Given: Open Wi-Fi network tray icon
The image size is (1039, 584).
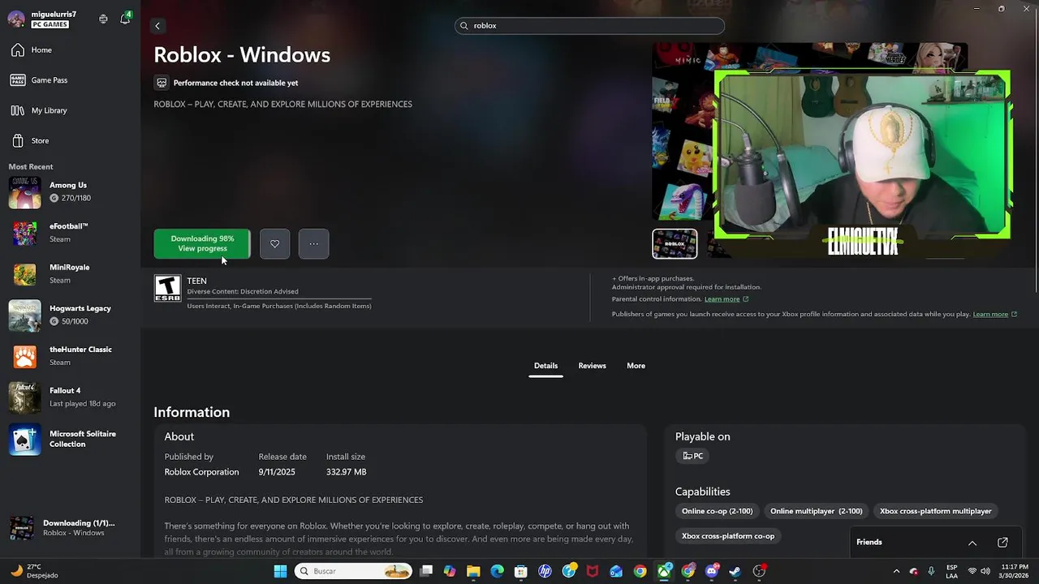Looking at the screenshot, I should [972, 571].
